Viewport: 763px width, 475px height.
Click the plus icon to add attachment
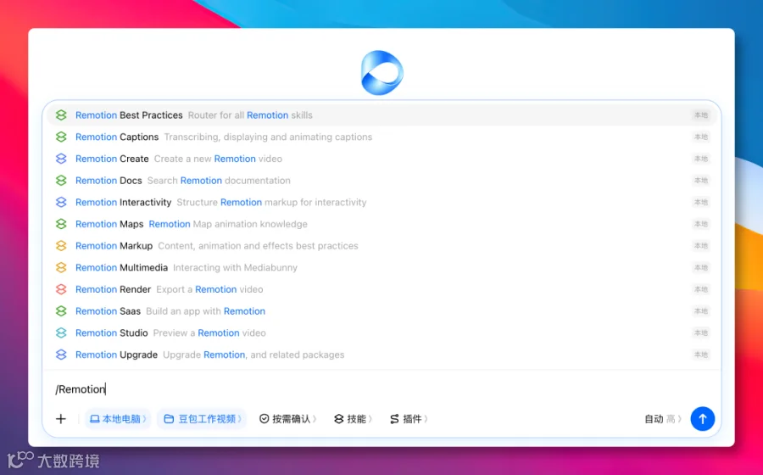(61, 419)
